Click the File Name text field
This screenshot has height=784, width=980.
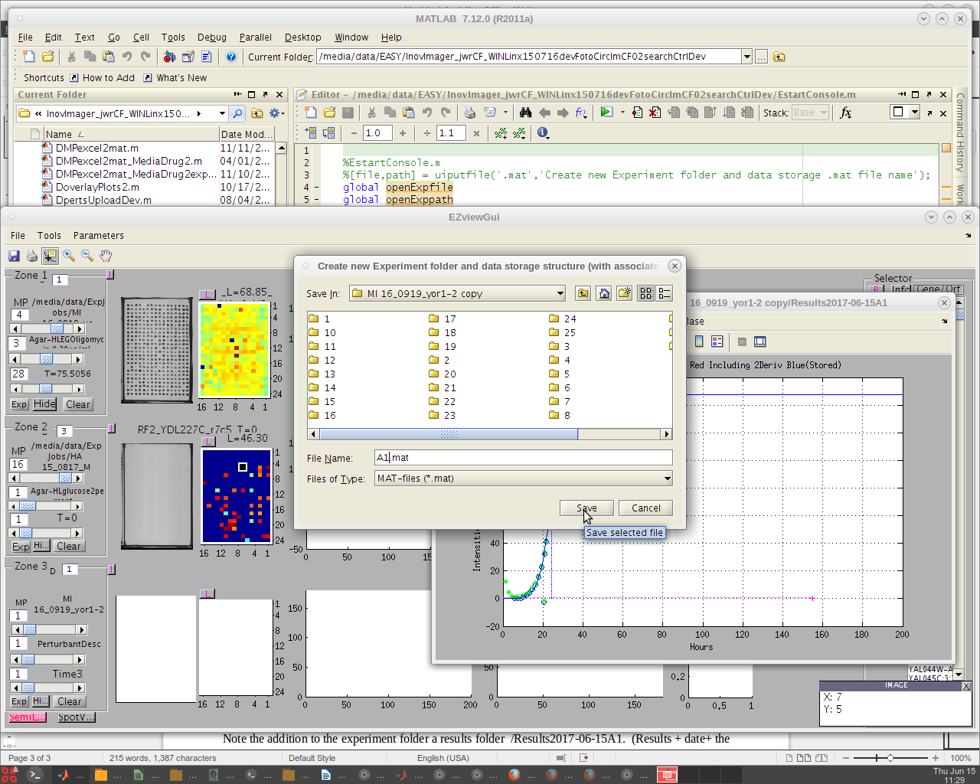pos(523,458)
